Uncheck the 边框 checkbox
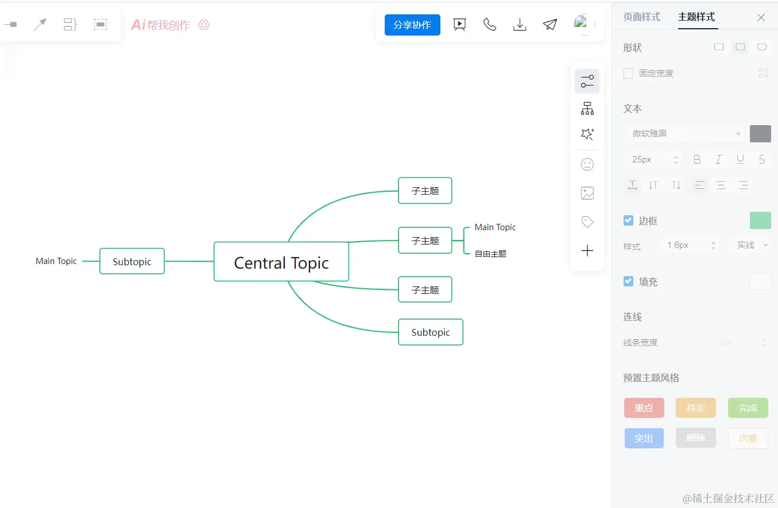The image size is (778, 508). (x=628, y=220)
